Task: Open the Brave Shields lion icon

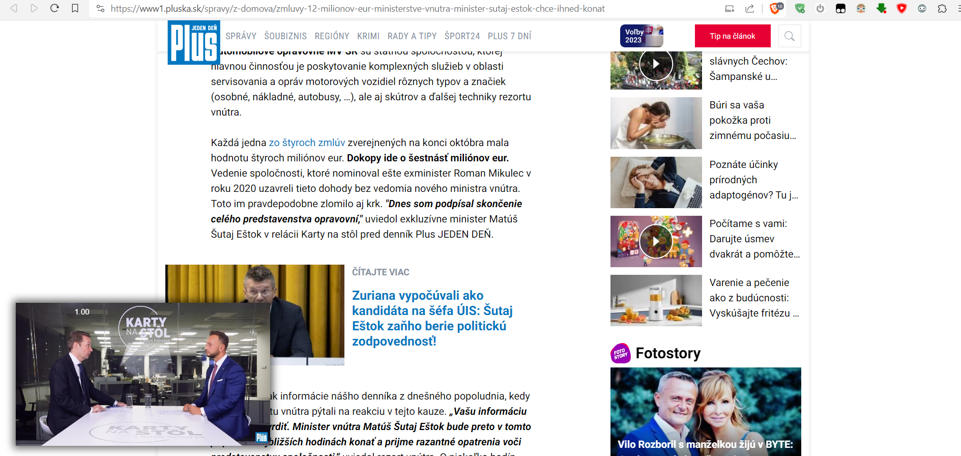Action: 775,8
